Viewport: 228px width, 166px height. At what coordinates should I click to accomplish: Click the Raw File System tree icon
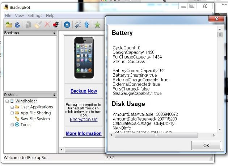point(17,118)
